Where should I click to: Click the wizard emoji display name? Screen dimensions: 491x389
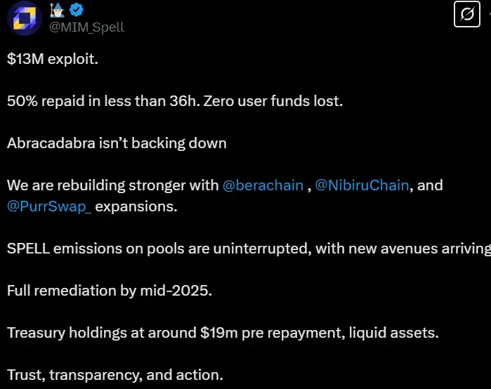pyautogui.click(x=57, y=10)
